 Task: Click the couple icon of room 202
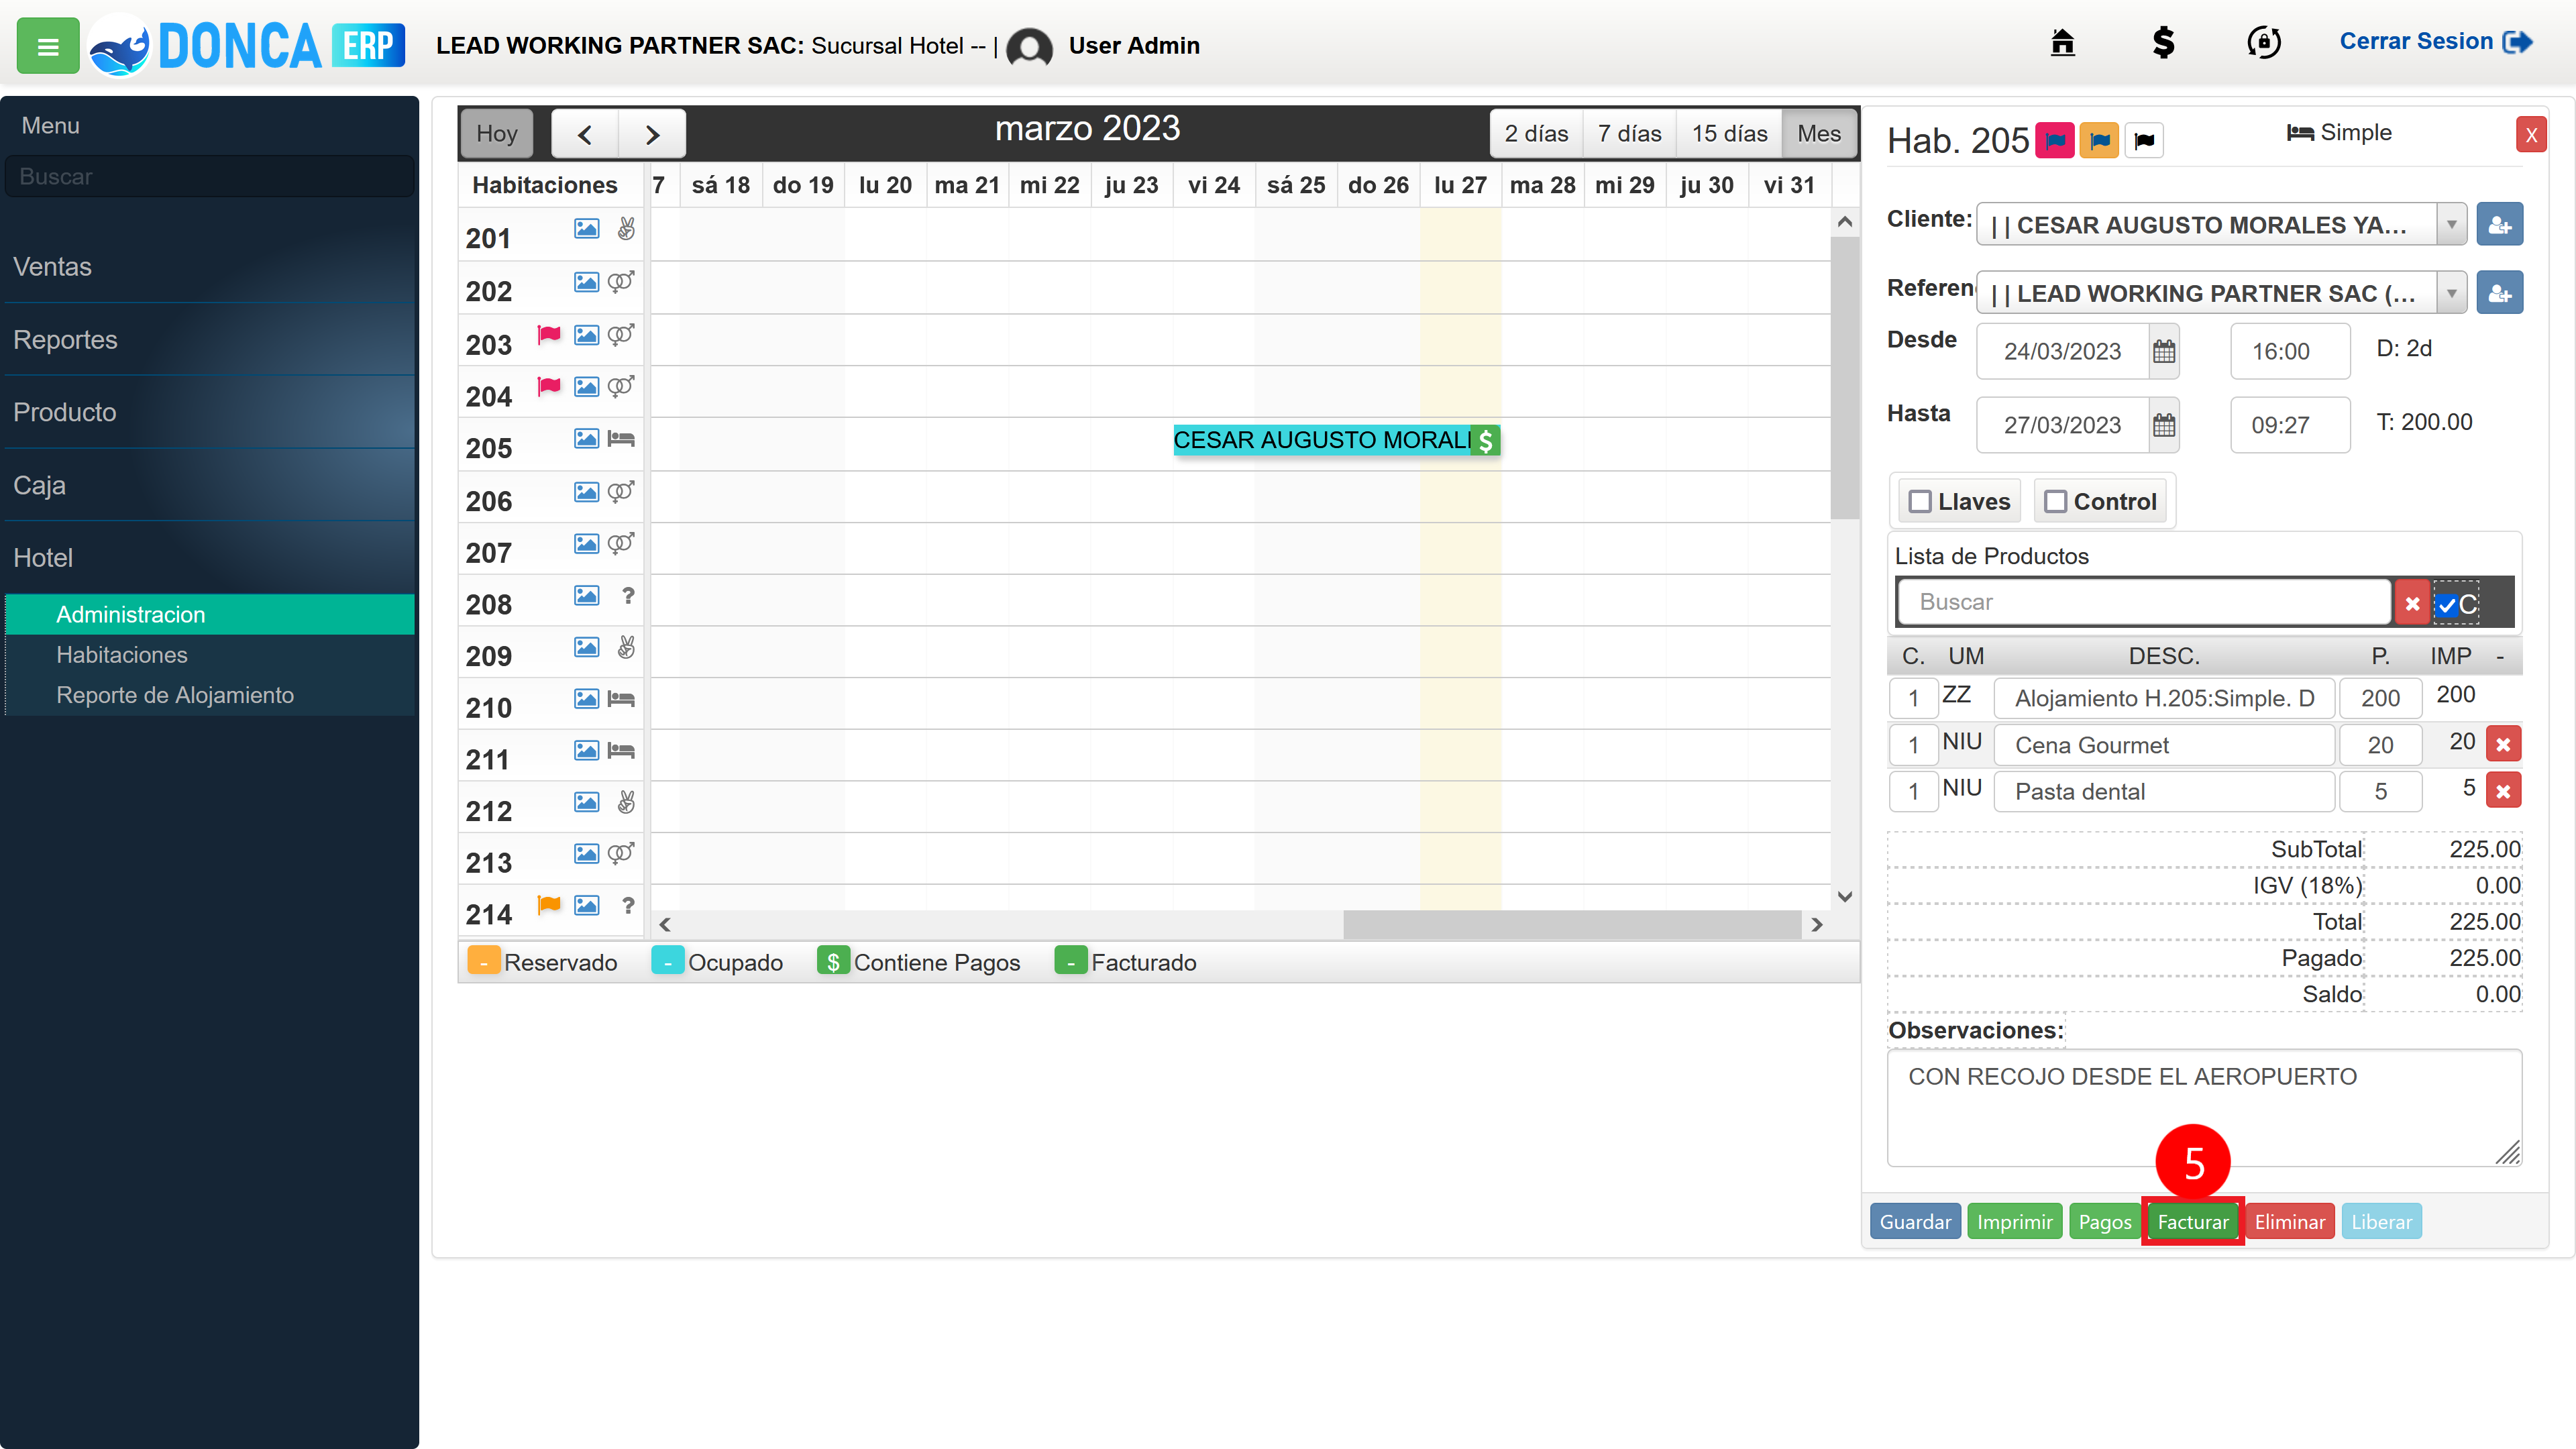tap(621, 282)
